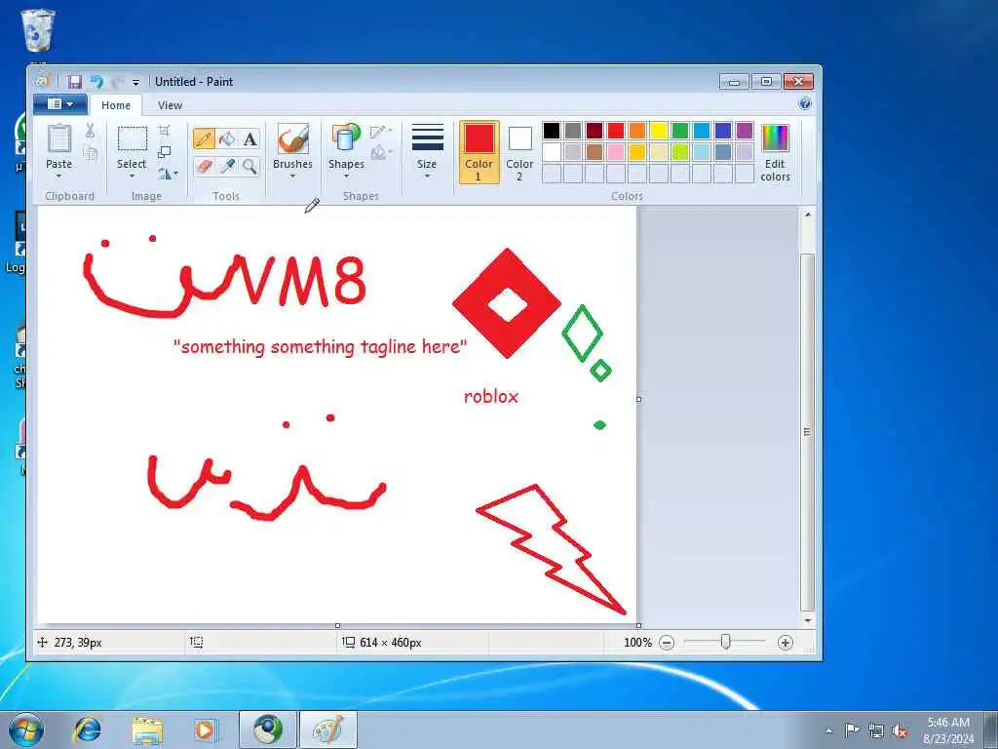
Task: Click the Action Center flag tray icon
Action: (x=852, y=729)
